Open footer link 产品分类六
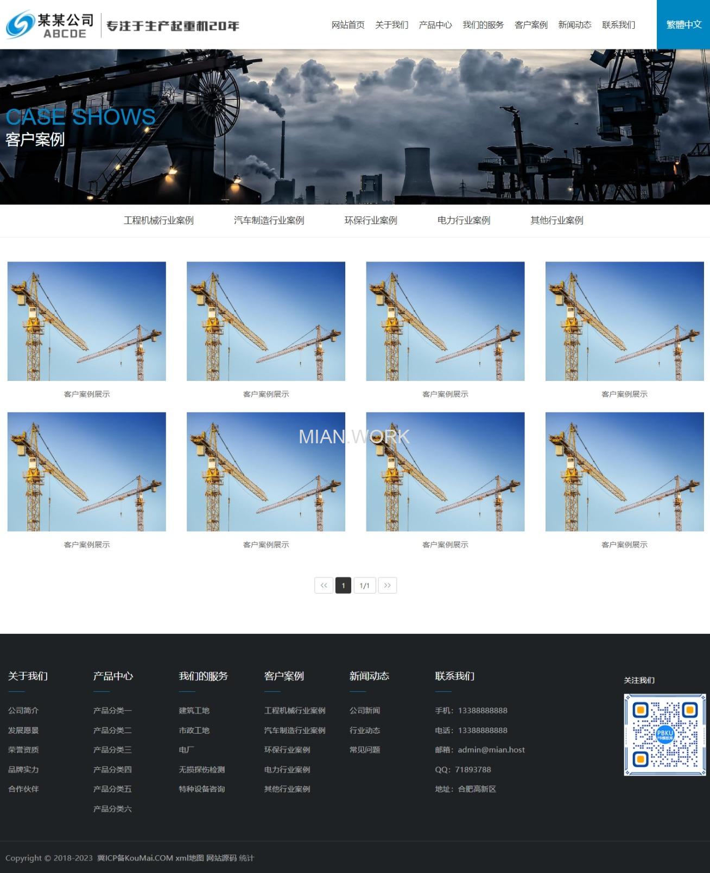The height and width of the screenshot is (873, 710). (x=112, y=808)
